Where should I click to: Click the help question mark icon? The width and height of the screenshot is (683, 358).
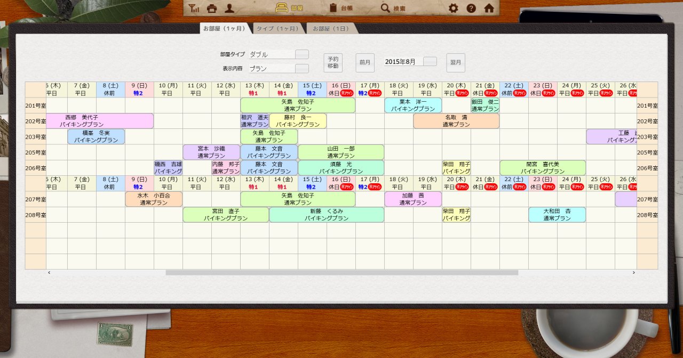click(x=471, y=8)
